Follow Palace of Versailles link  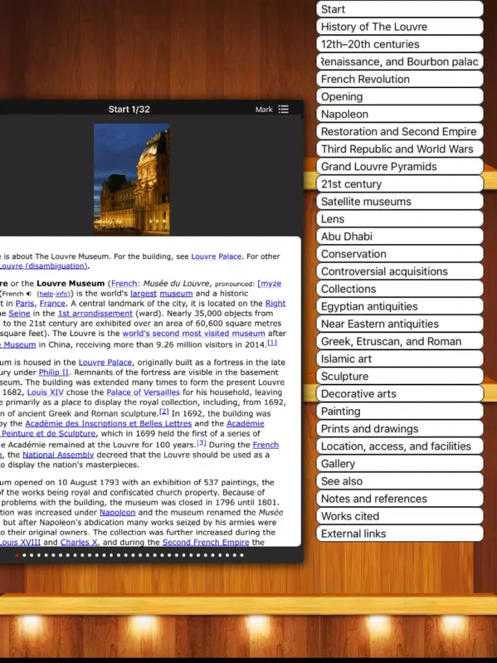tap(143, 392)
